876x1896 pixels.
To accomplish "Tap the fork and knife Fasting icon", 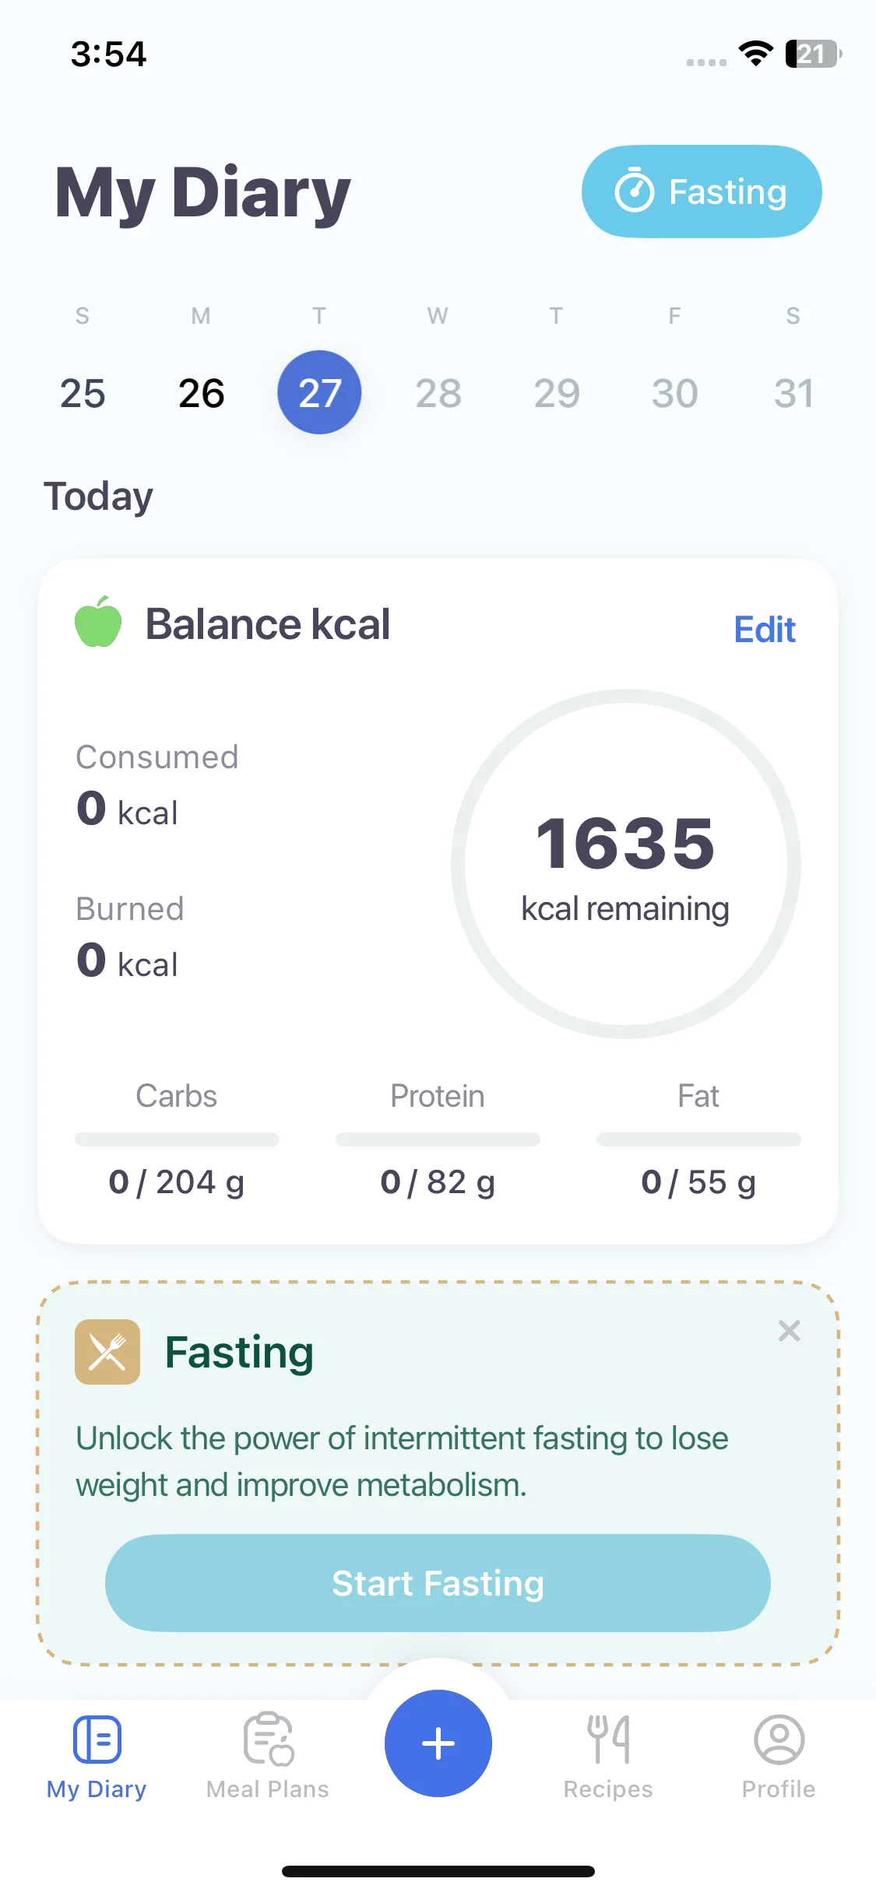I will tap(107, 1352).
